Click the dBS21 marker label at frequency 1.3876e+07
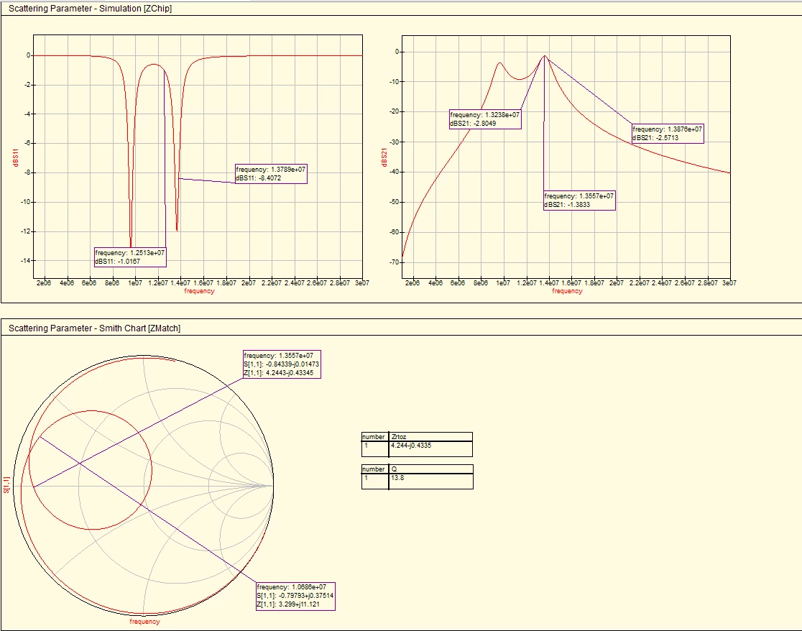 tap(668, 134)
